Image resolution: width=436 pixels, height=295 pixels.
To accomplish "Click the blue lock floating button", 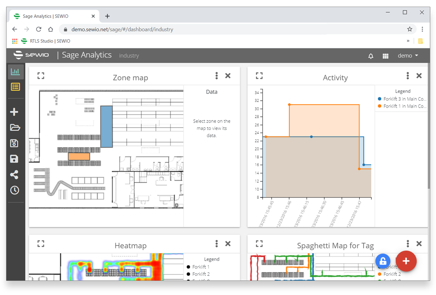I will coord(383,261).
